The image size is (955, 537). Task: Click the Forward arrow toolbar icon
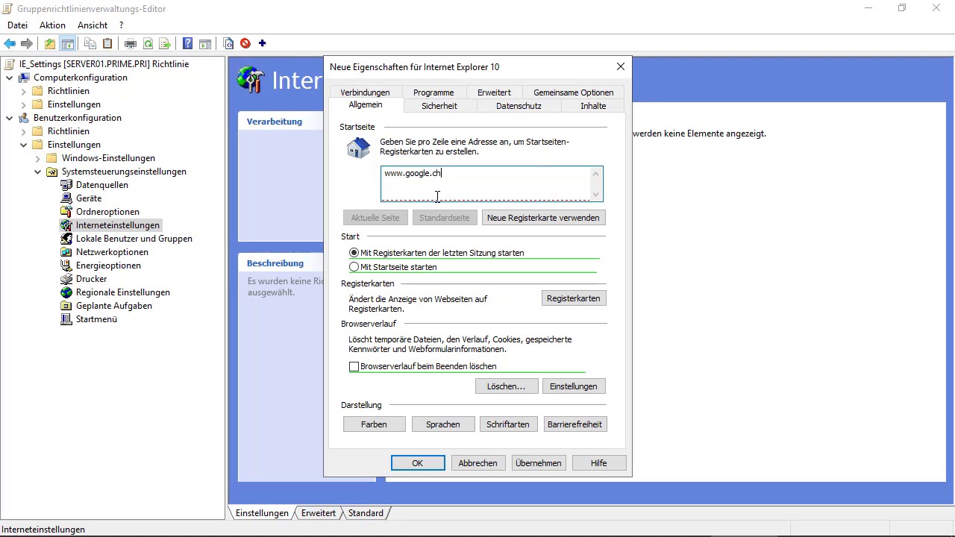click(27, 43)
